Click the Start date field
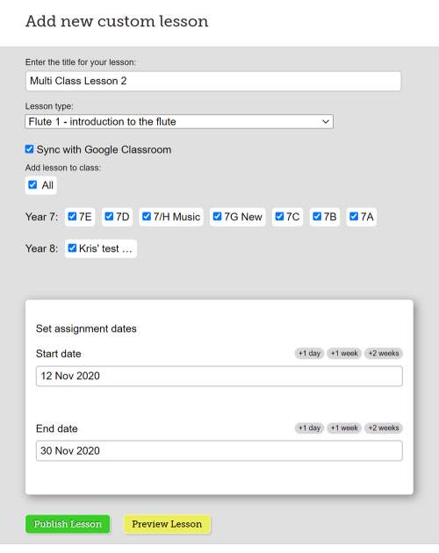The height and width of the screenshot is (553, 439). point(219,376)
